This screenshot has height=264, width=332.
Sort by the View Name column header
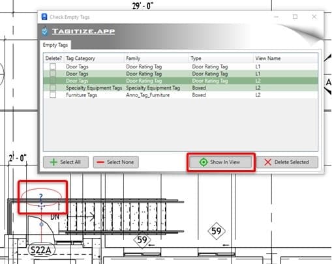point(286,58)
